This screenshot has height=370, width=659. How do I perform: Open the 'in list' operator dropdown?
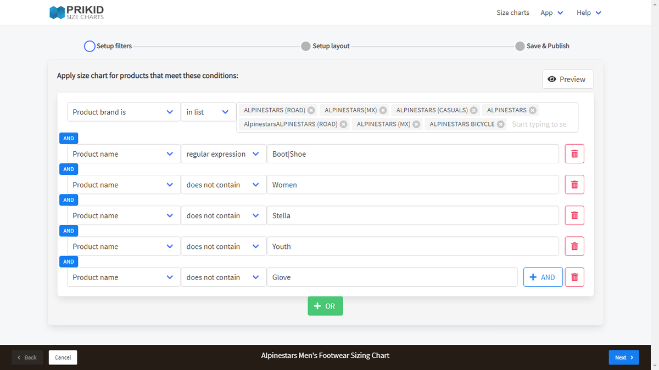point(209,112)
